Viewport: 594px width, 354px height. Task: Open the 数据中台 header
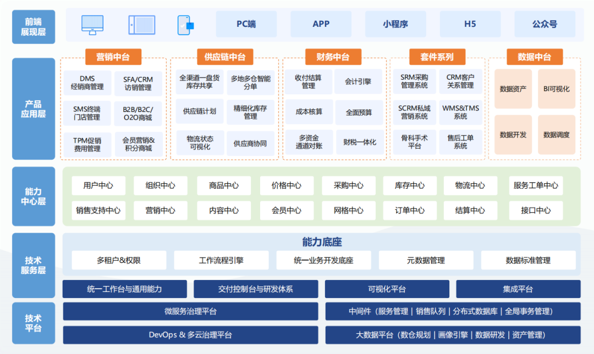tap(535, 57)
